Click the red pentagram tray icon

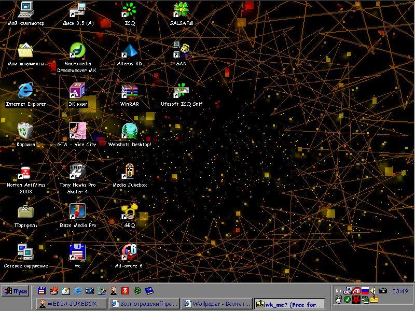[x=356, y=300]
